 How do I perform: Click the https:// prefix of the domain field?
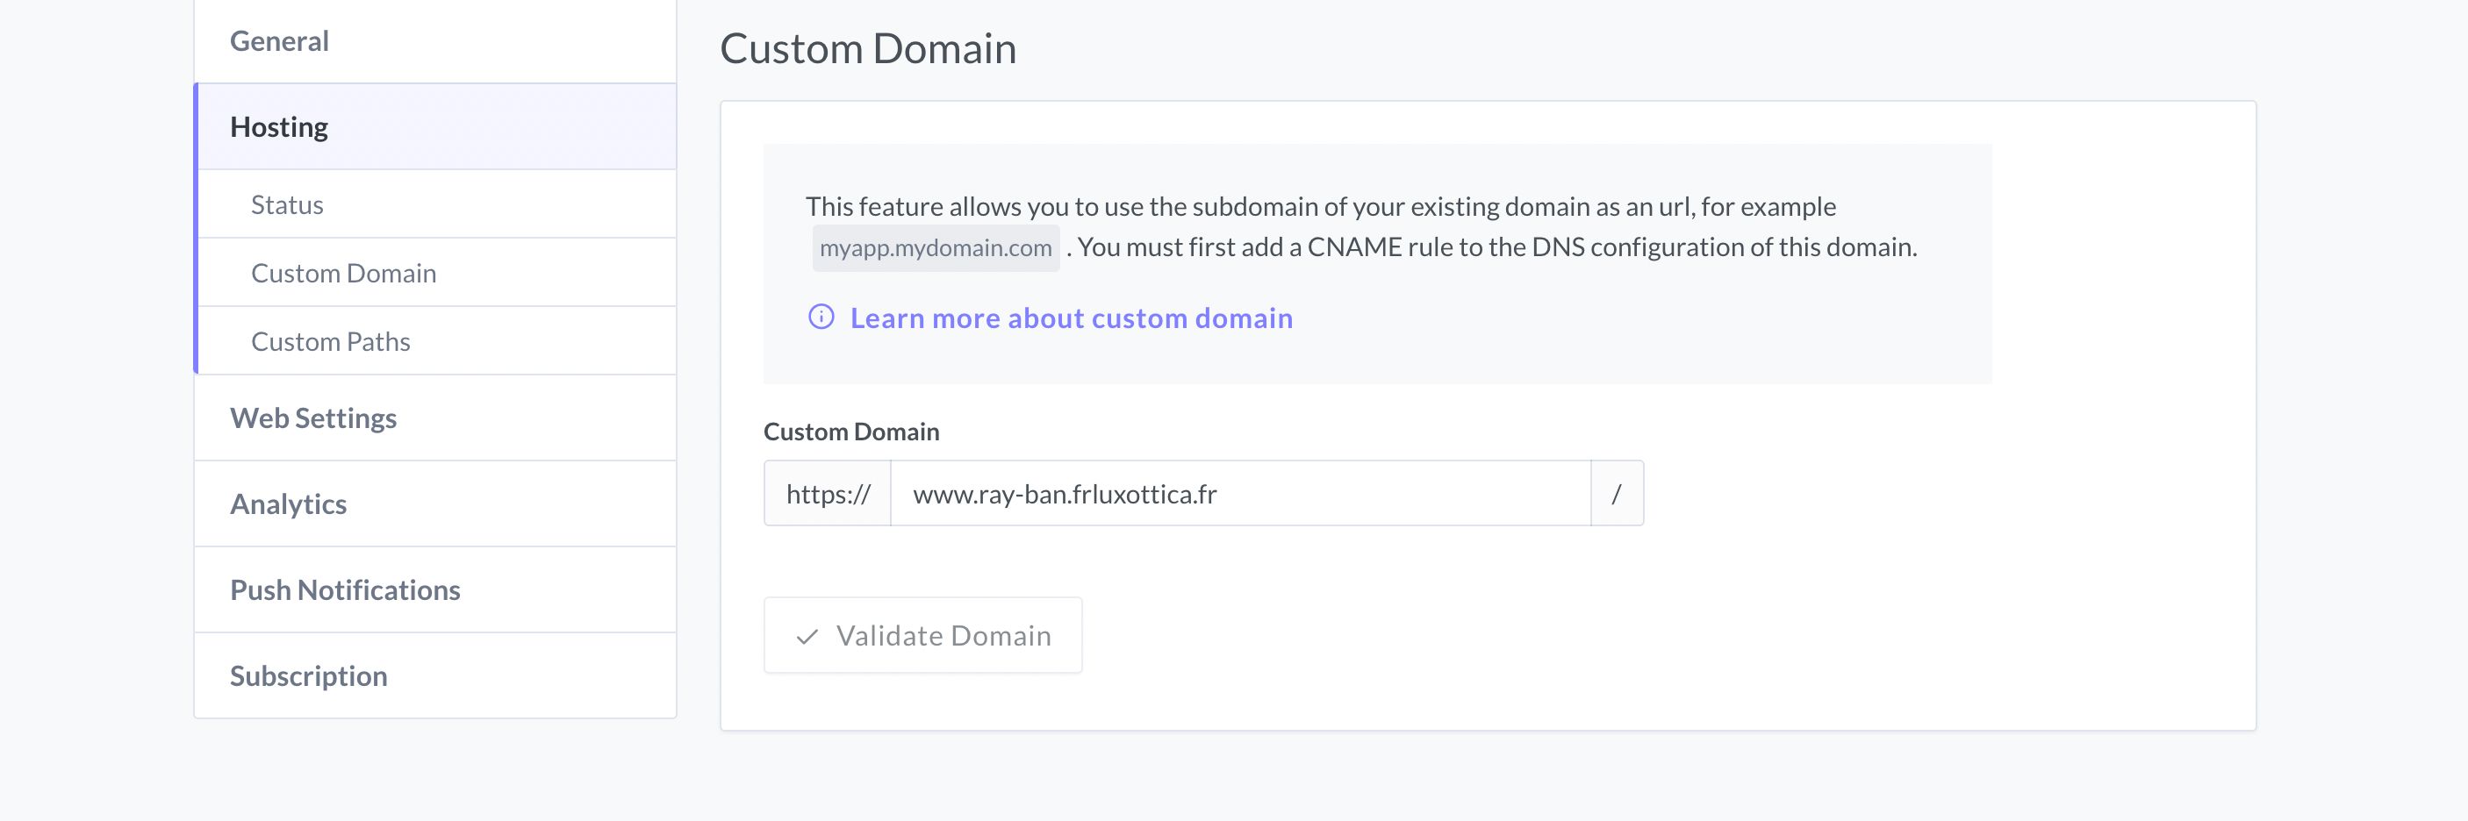[827, 493]
